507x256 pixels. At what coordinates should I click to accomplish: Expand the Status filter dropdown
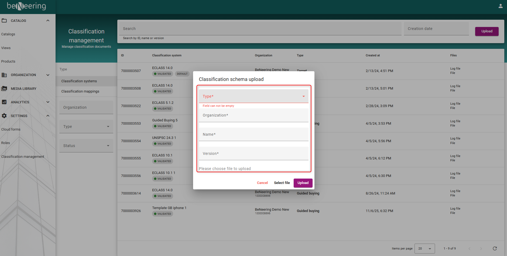86,146
